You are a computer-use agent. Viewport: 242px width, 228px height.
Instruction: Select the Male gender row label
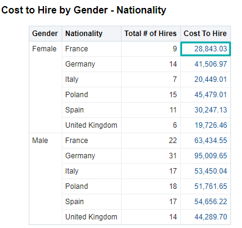(40, 141)
